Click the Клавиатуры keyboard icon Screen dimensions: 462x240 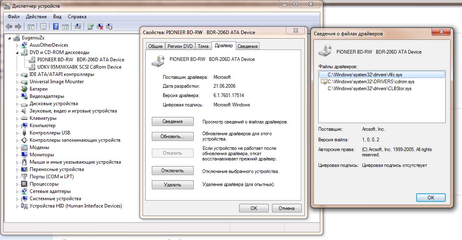24,118
